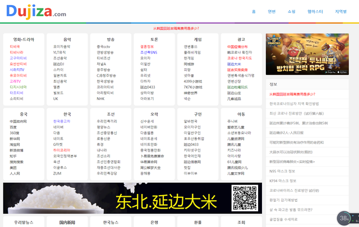Open the 360搜 link
The width and height of the screenshot is (359, 227).
pyautogui.click(x=15, y=133)
